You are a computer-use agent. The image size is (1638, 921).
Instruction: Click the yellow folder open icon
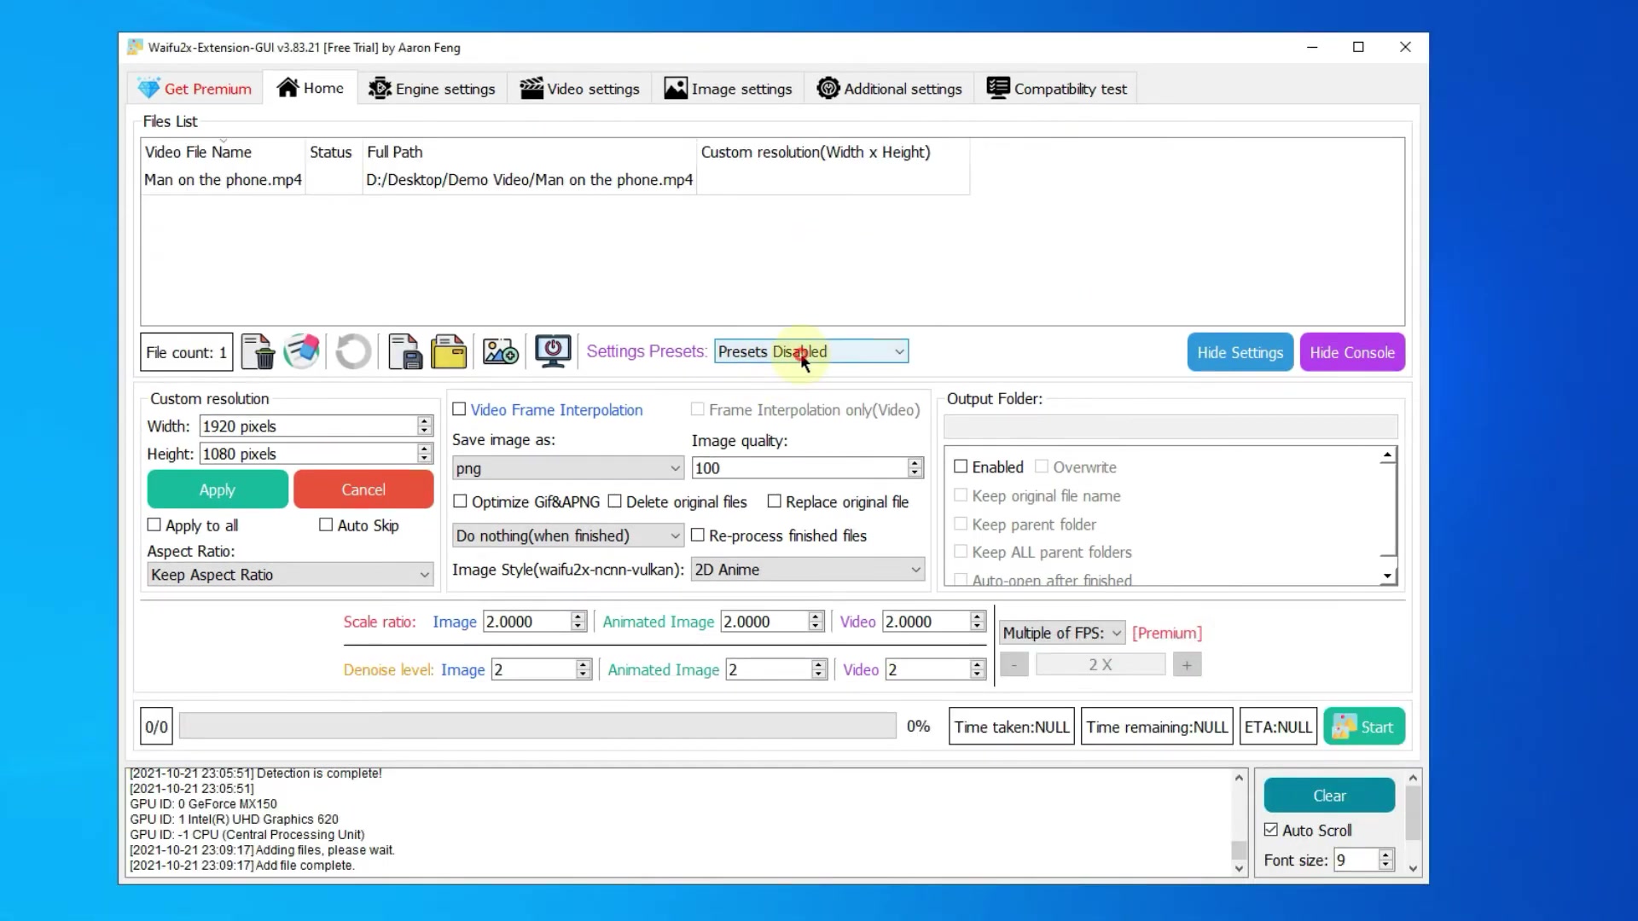pyautogui.click(x=449, y=351)
